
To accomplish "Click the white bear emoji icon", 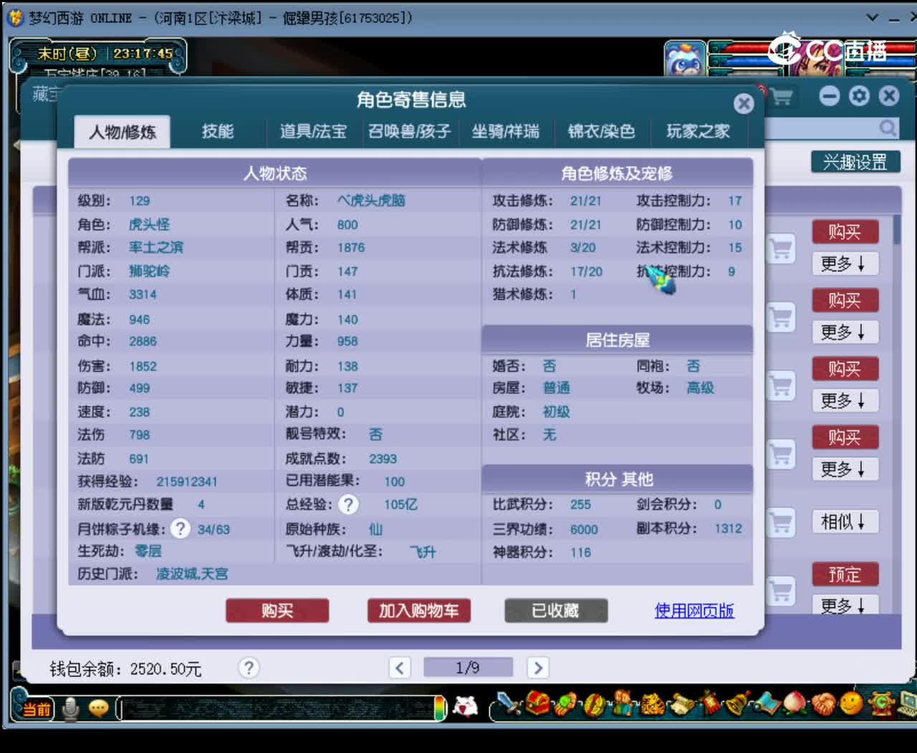I will point(466,707).
